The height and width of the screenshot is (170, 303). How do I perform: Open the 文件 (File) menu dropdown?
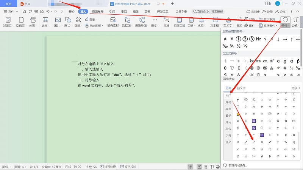tap(13, 12)
